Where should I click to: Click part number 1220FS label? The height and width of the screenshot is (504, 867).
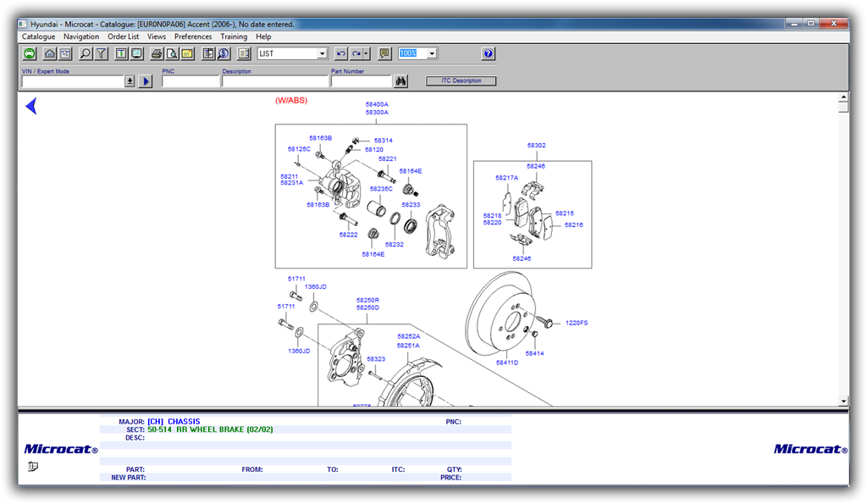[577, 323]
